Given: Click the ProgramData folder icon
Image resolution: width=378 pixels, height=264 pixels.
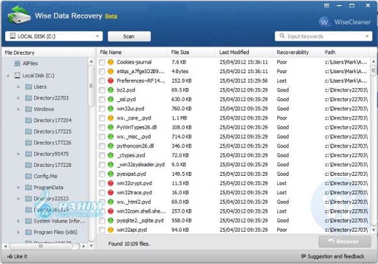Looking at the screenshot, I should pos(28,187).
